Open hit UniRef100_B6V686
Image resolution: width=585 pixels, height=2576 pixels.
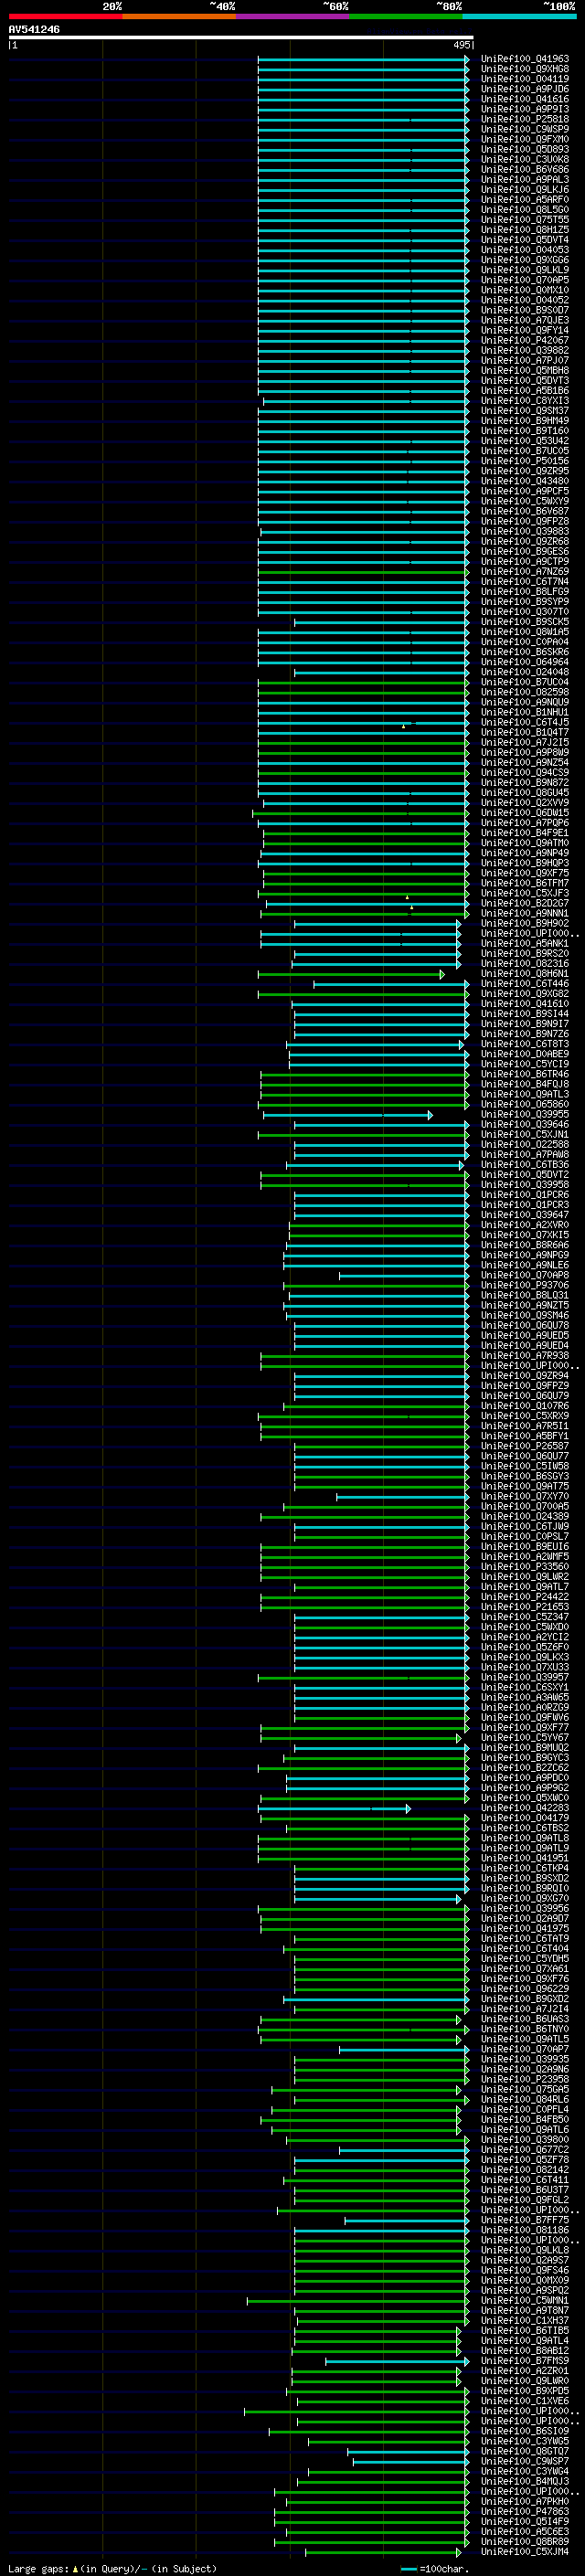point(525,170)
